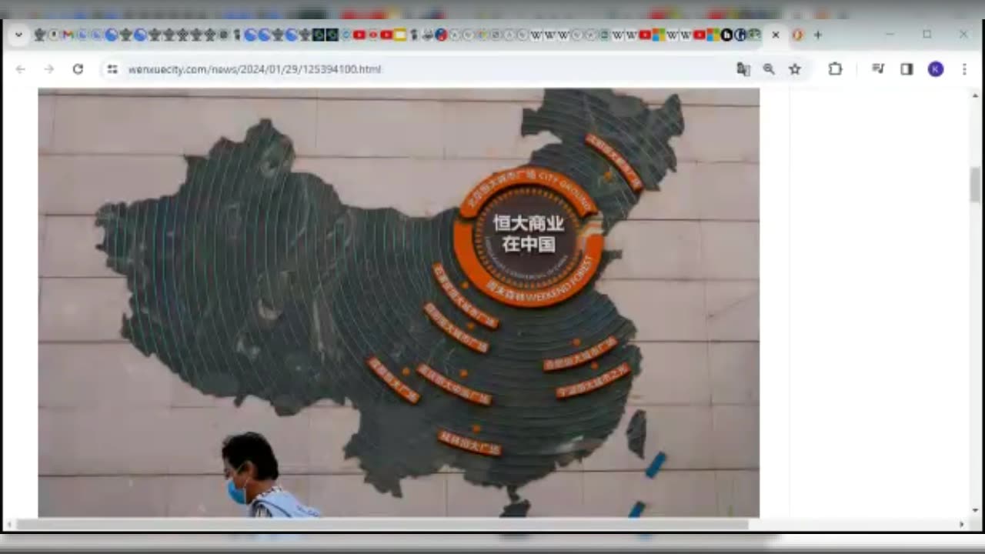The image size is (985, 554).
Task: Open the profile avatar K
Action: [936, 69]
